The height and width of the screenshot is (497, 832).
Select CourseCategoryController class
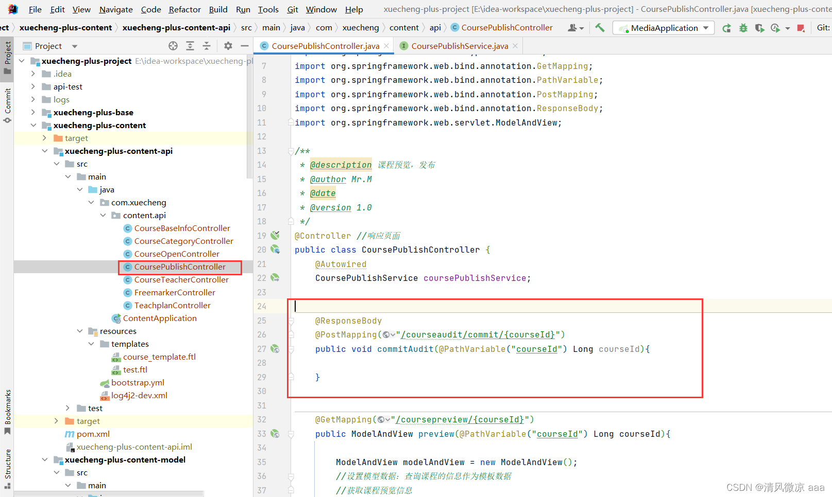point(183,241)
